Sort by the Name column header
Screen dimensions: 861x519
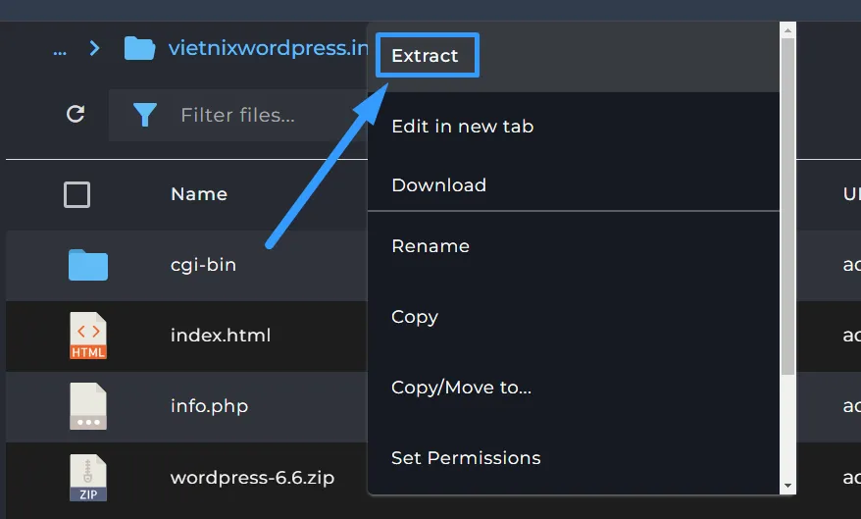(x=199, y=194)
